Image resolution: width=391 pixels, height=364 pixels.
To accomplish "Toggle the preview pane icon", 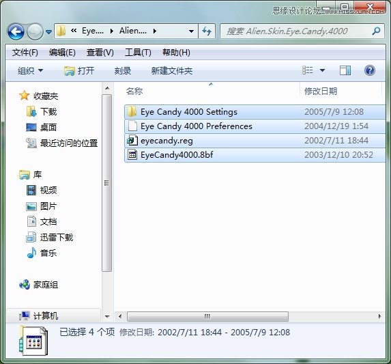I will 345,70.
